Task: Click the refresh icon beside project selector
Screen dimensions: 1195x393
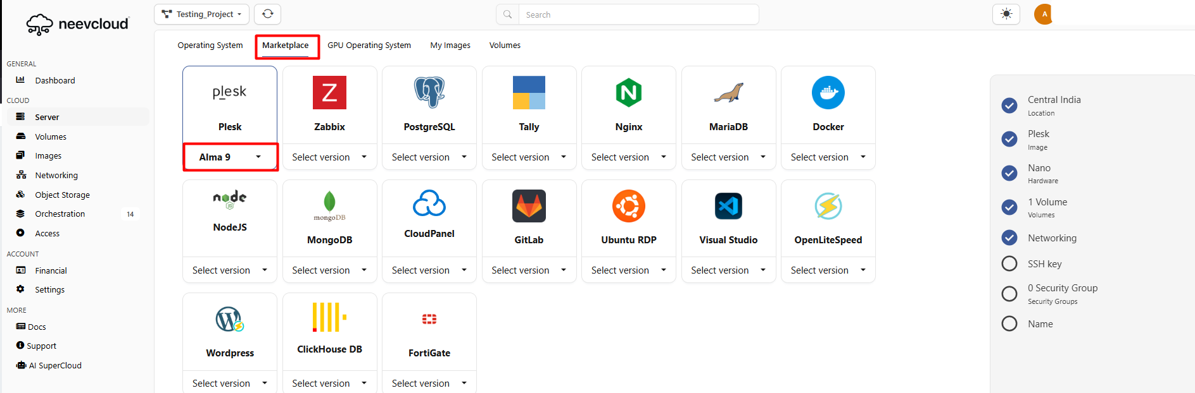Action: point(268,14)
